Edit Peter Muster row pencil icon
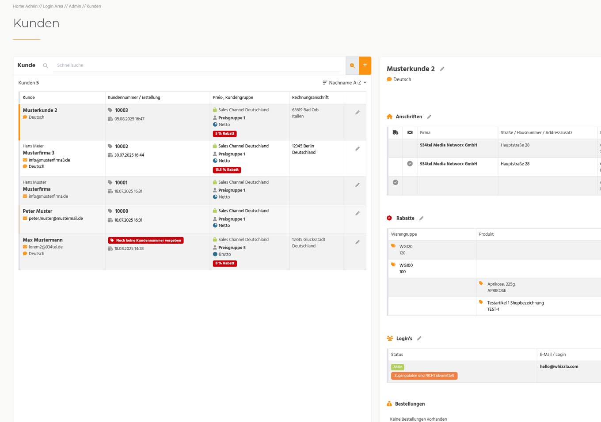This screenshot has width=601, height=422. click(x=358, y=214)
